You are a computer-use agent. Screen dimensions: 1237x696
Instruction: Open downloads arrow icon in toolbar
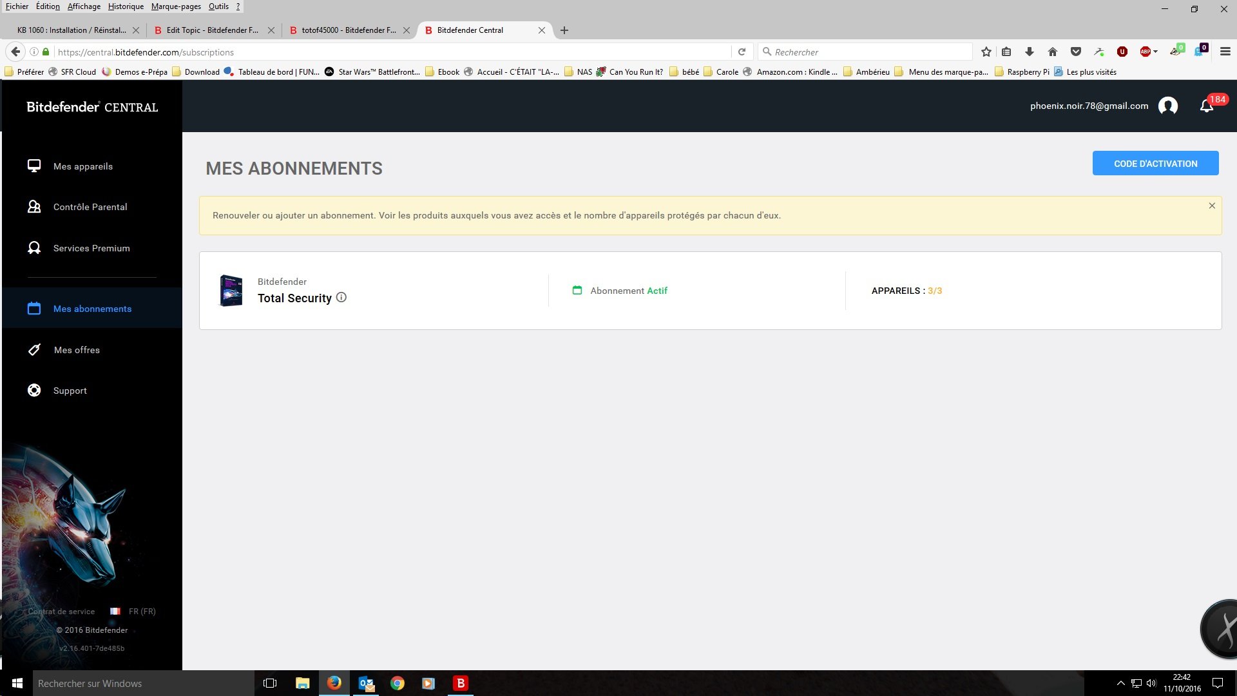pos(1030,52)
